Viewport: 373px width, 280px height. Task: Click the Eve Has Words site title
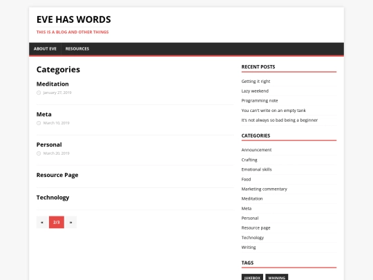coord(73,19)
